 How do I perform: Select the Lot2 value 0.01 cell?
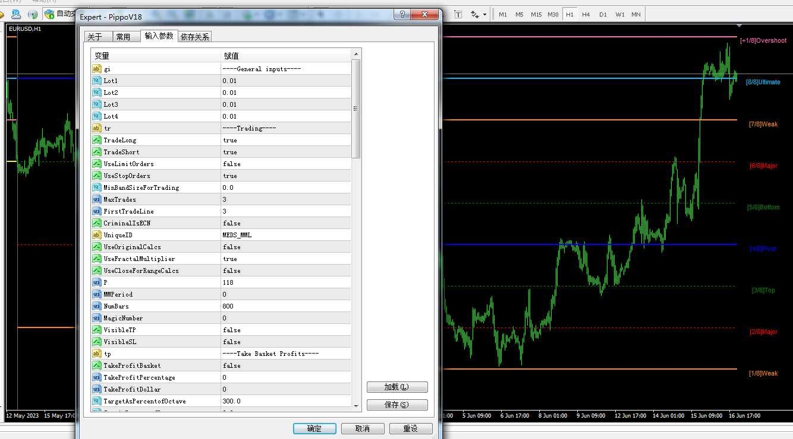286,93
